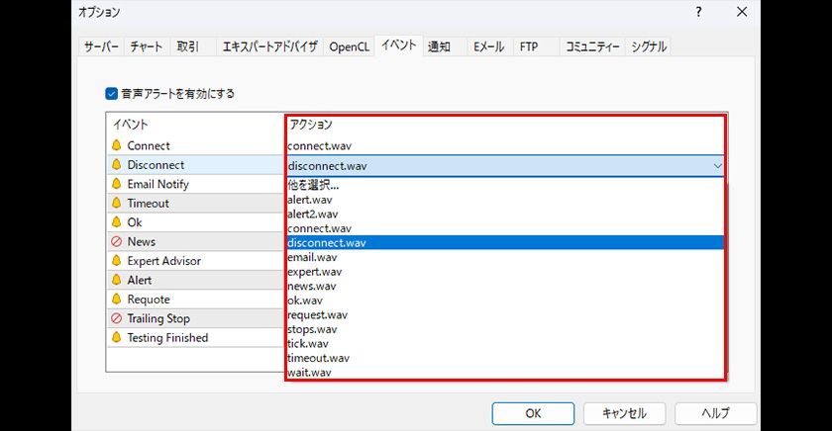Image resolution: width=832 pixels, height=431 pixels.
Task: Switch to the OpenCL tab
Action: click(x=349, y=46)
